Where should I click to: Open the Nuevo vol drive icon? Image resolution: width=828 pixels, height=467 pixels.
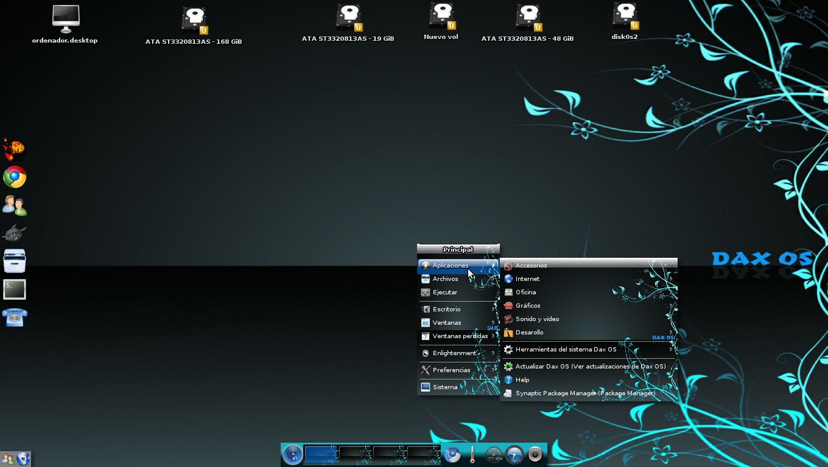pyautogui.click(x=441, y=16)
